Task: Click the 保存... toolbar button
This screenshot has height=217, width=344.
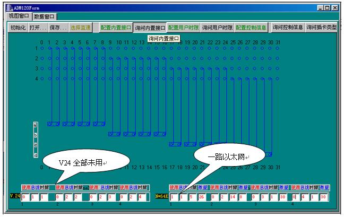Action: click(57, 28)
